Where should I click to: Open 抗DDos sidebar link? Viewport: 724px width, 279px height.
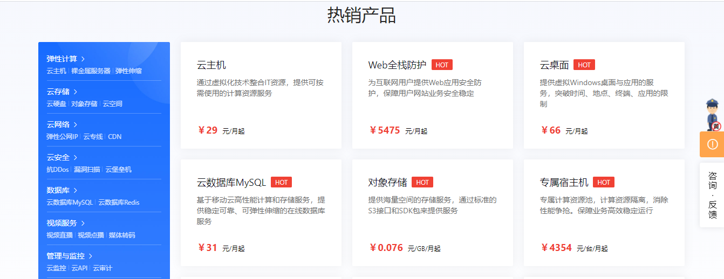tap(58, 169)
